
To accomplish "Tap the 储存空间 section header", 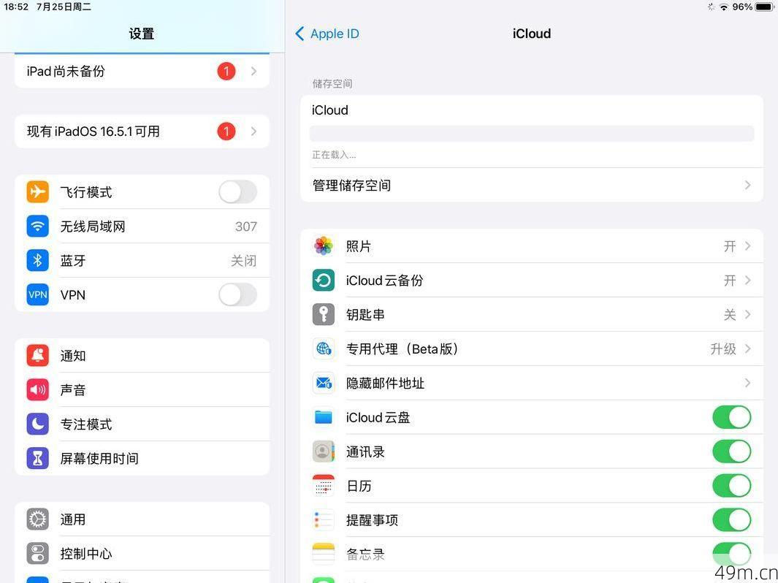I will [332, 84].
